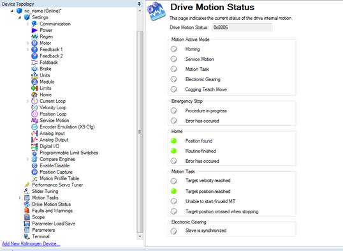Expand the Motor node

click(27, 43)
